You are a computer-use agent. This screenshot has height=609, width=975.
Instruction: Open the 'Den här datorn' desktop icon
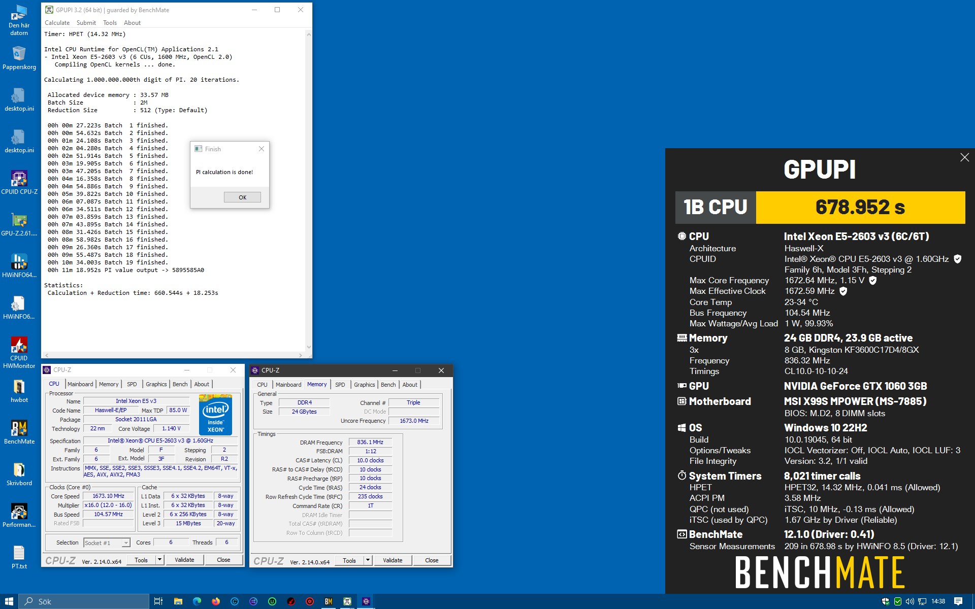[x=19, y=20]
